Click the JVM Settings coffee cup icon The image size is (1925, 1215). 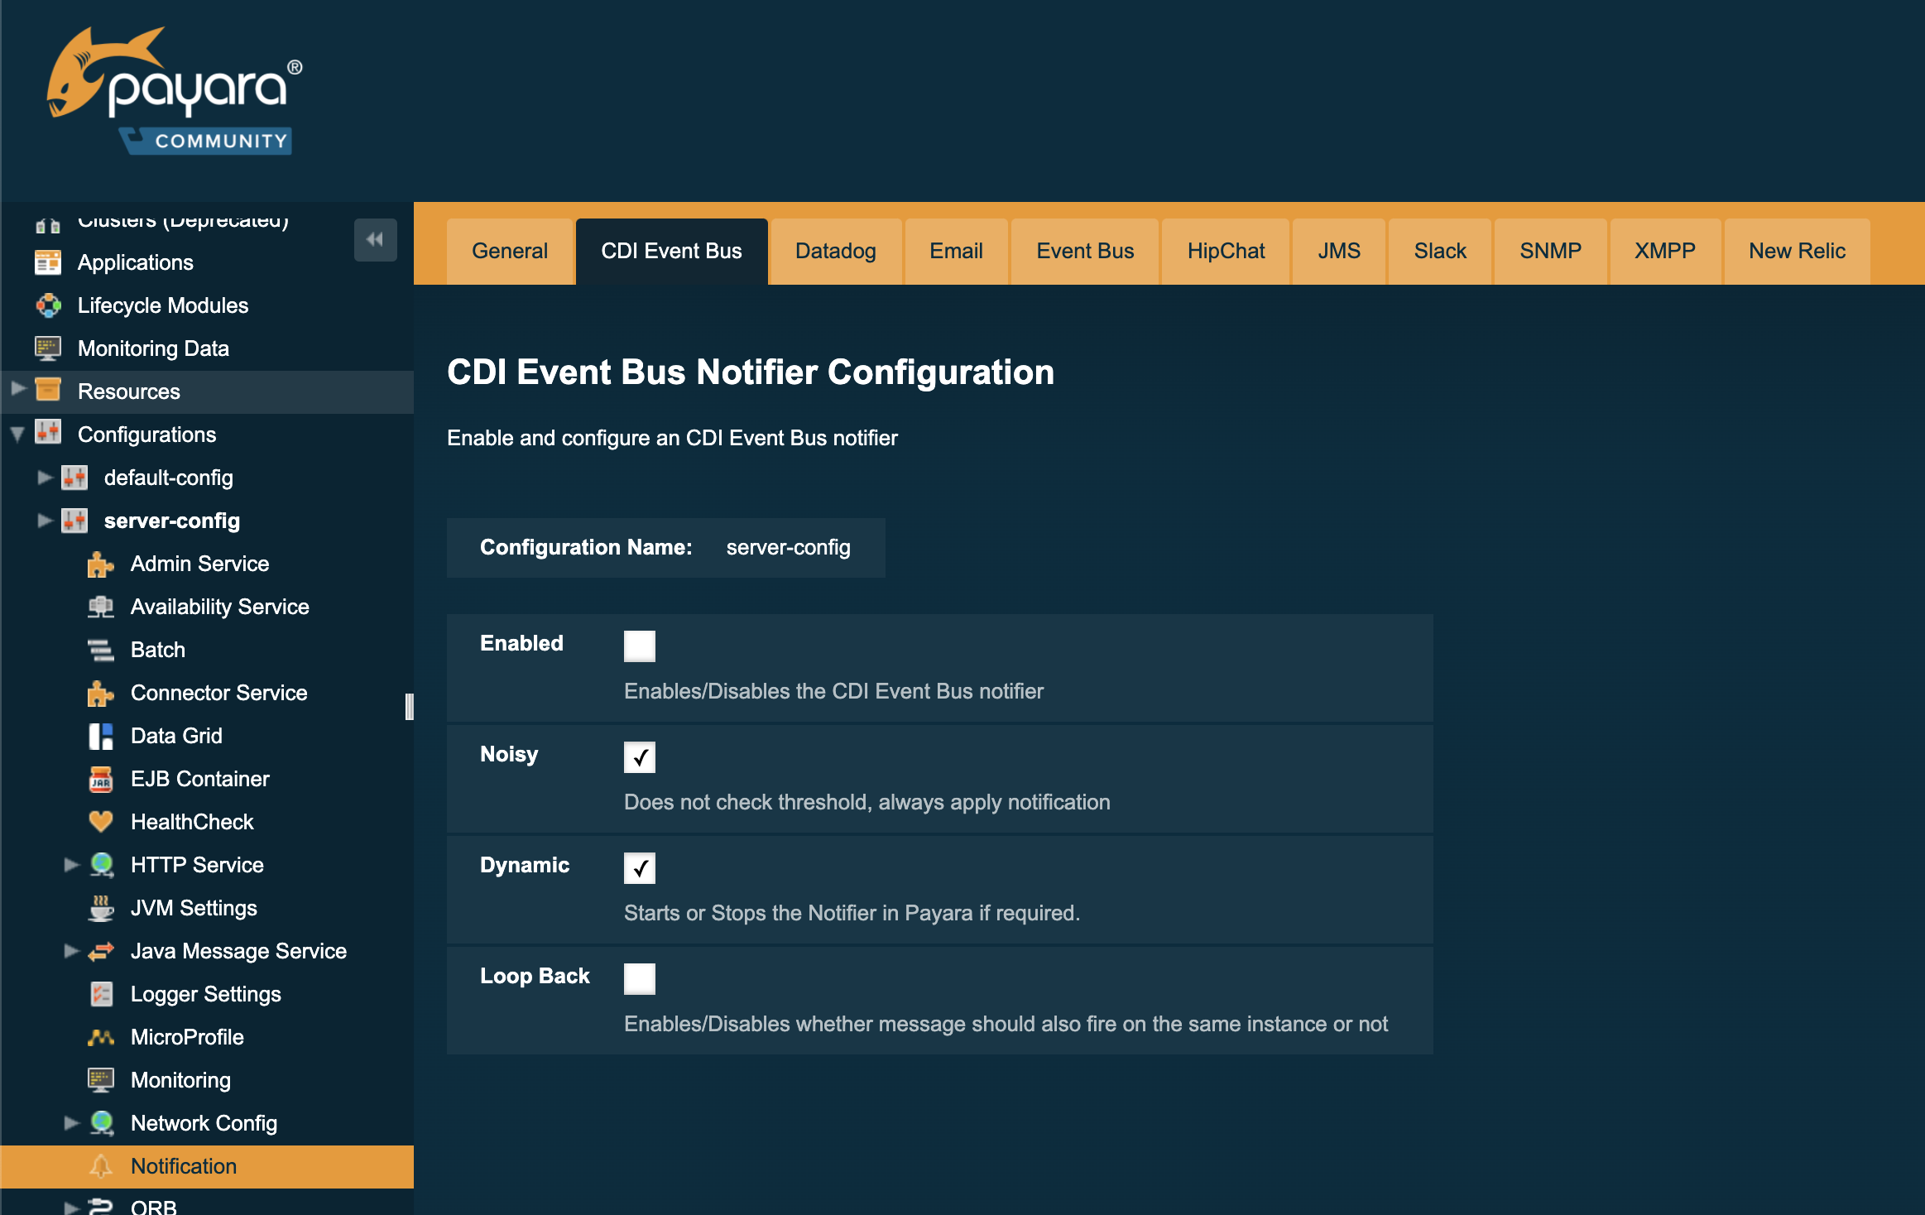[101, 908]
